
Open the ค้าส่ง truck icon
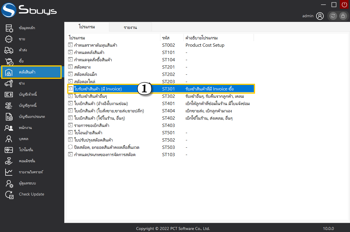[9, 50]
